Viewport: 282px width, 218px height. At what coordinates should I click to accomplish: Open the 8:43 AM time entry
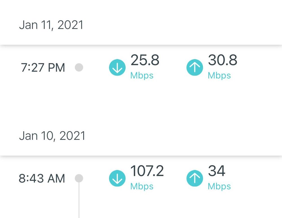(x=42, y=179)
